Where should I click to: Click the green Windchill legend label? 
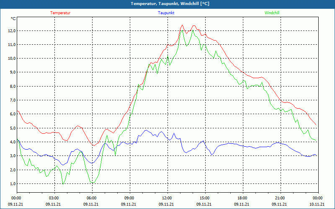point(272,13)
